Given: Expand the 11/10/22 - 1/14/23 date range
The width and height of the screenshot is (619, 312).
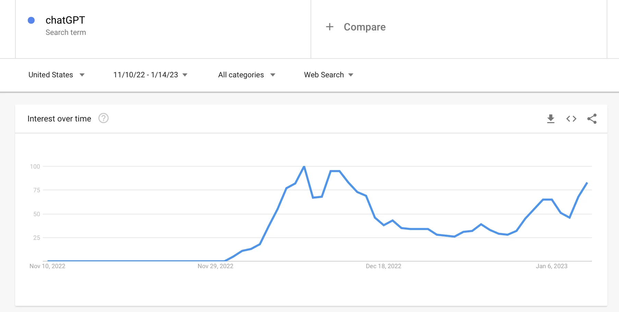Looking at the screenshot, I should click(x=150, y=75).
